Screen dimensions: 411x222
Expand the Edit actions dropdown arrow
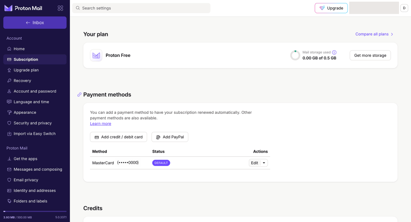point(264,163)
